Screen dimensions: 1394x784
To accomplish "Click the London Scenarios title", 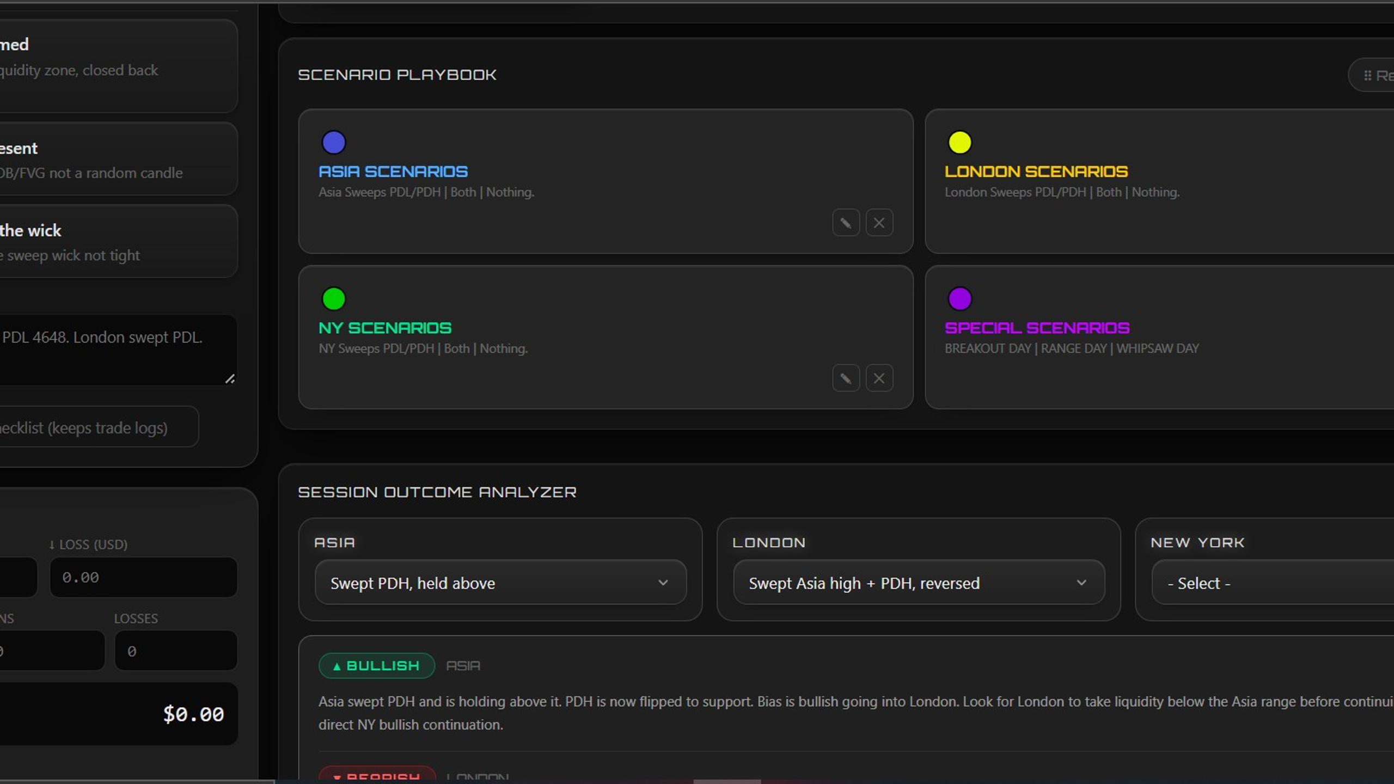I will point(1036,172).
